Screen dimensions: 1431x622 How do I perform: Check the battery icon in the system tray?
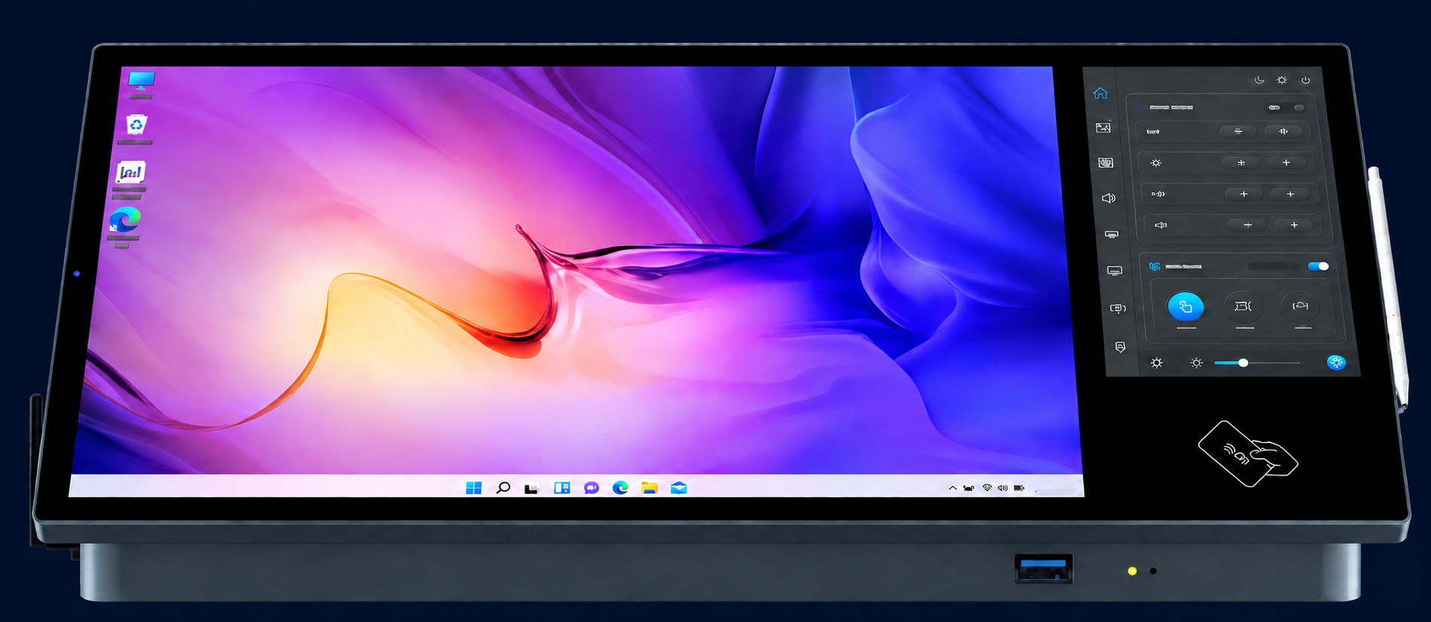1019,488
